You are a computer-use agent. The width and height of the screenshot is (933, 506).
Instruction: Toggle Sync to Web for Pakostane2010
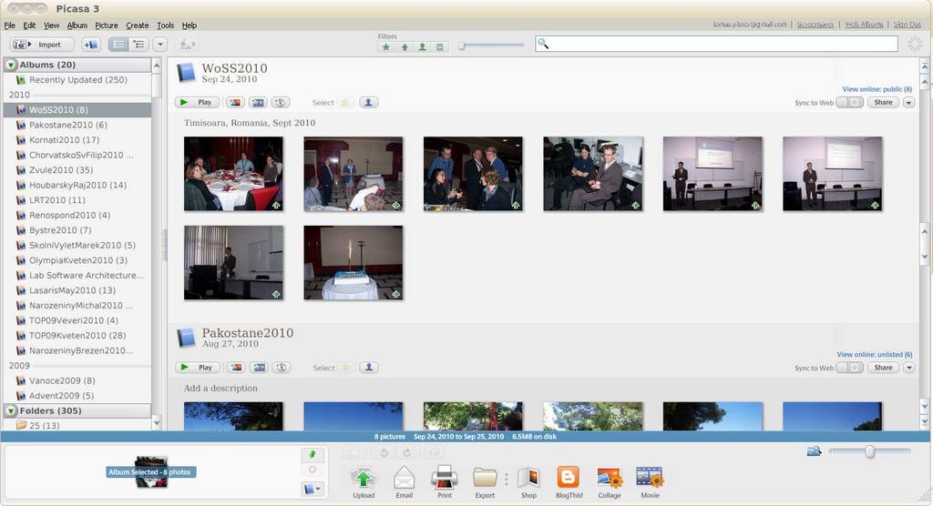point(849,368)
